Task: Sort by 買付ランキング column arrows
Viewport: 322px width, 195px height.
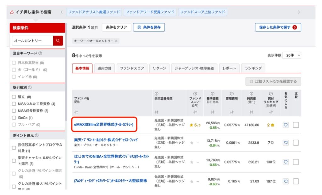Action: click(x=271, y=112)
